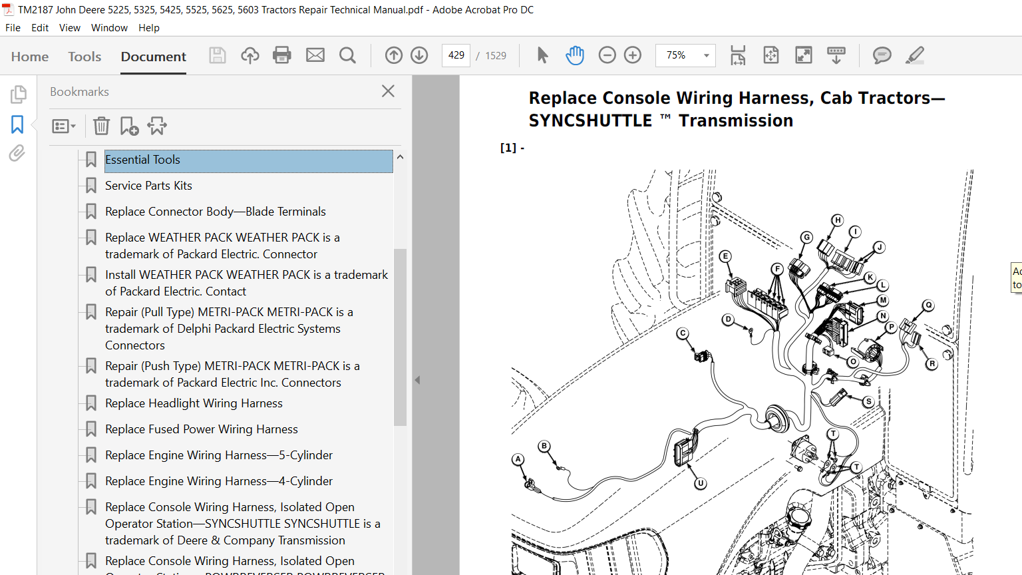Open the Window menu
1022x575 pixels.
109,28
